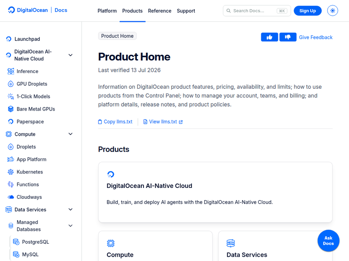349x261 pixels.
Task: Click the Sign Up button
Action: pyautogui.click(x=308, y=10)
